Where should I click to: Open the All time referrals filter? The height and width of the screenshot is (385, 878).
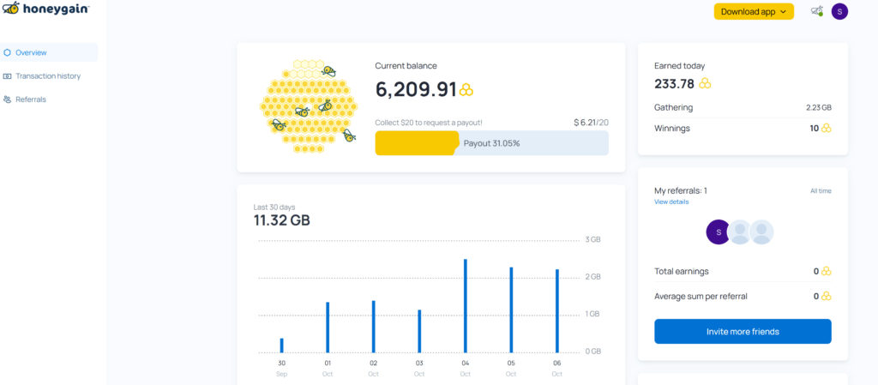point(821,191)
